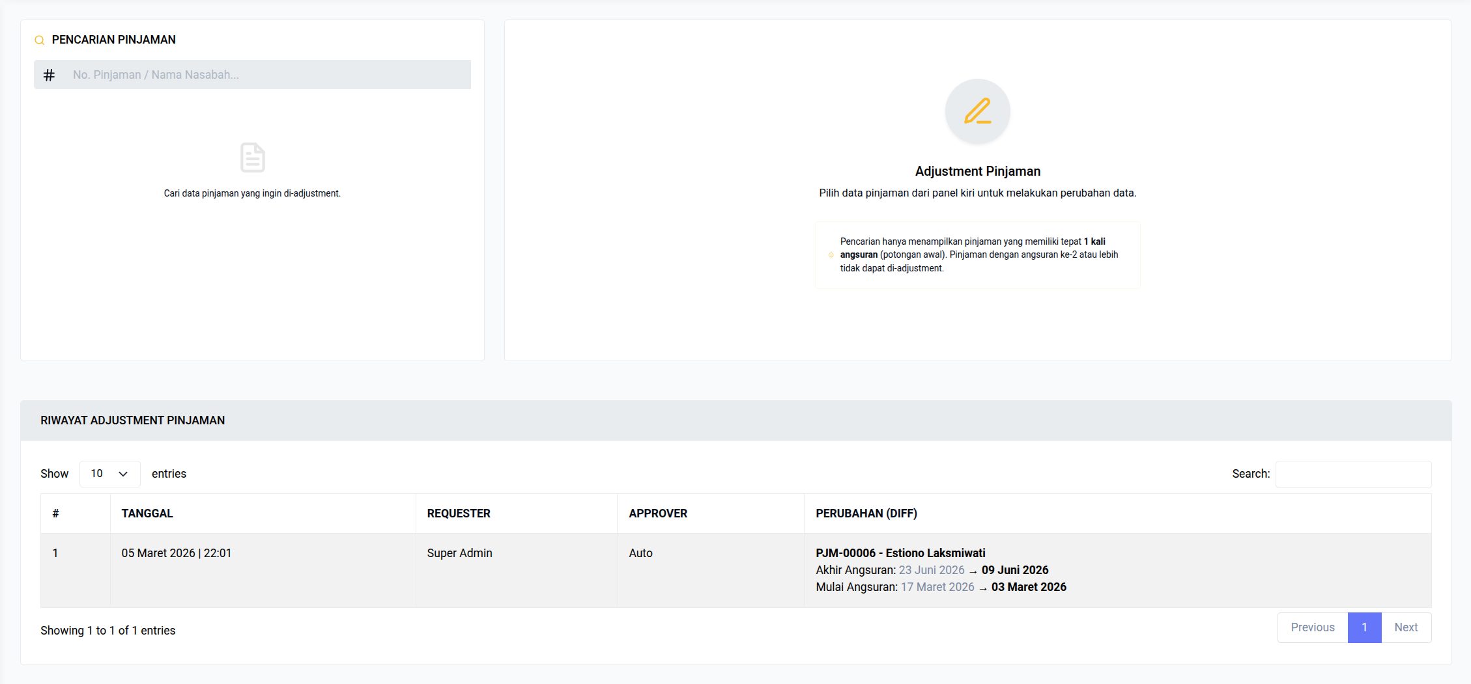Click the magnifier icon beside Pencarian Pinjaman
Viewport: 1471px width, 684px height.
[39, 40]
